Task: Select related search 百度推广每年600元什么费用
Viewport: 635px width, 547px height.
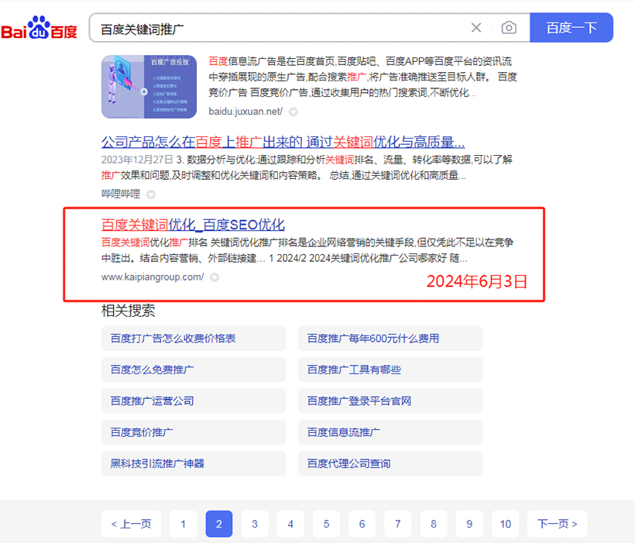Action: (373, 339)
